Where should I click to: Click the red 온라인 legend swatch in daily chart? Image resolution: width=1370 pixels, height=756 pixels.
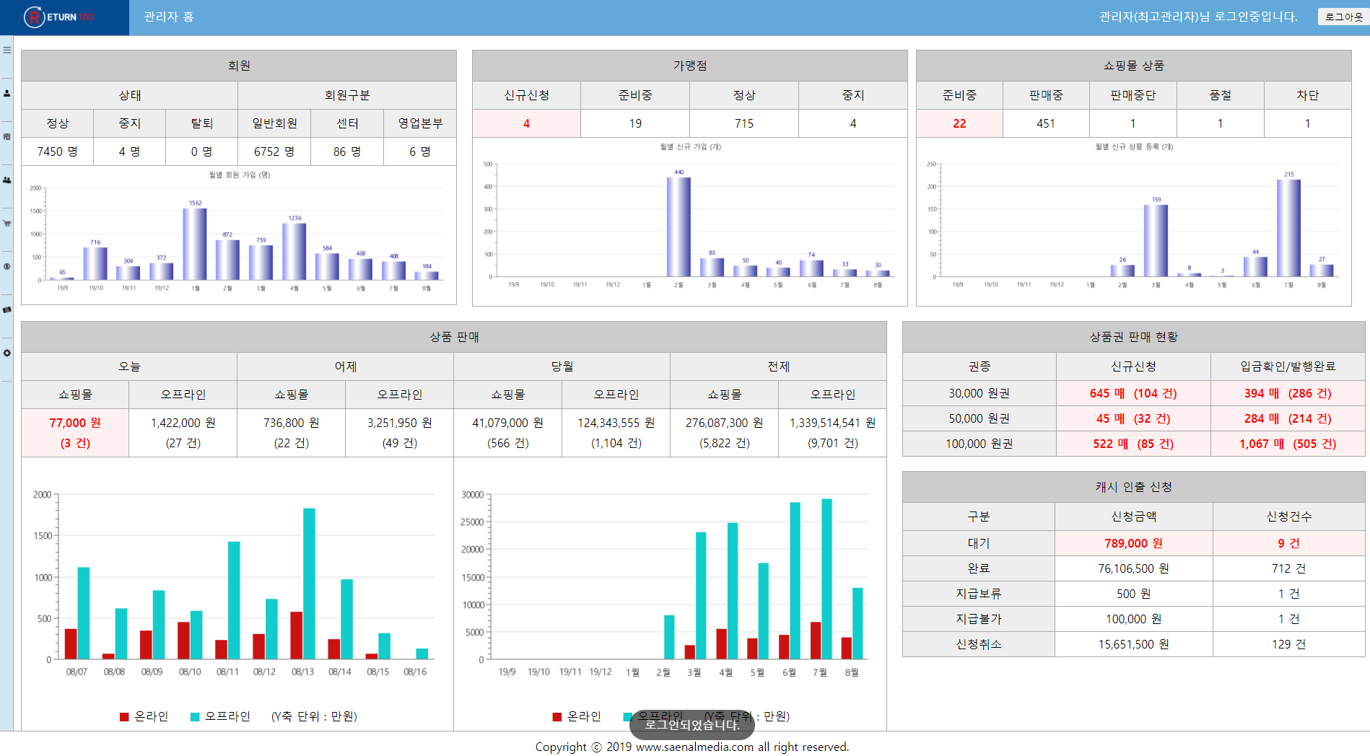[x=124, y=716]
